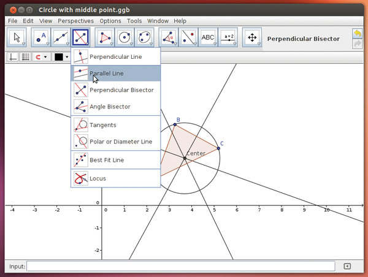
Task: Select the Move Graphics View tool
Action: pyautogui.click(x=251, y=37)
